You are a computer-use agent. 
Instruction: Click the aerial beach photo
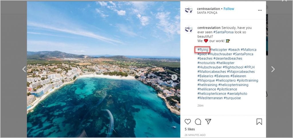pos(104,69)
